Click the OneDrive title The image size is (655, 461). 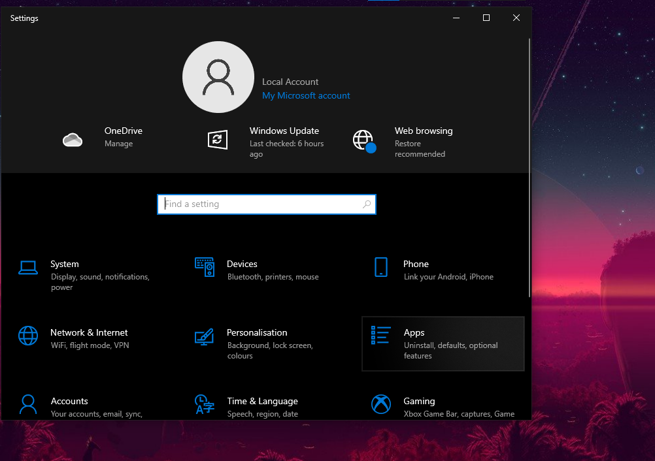[124, 131]
